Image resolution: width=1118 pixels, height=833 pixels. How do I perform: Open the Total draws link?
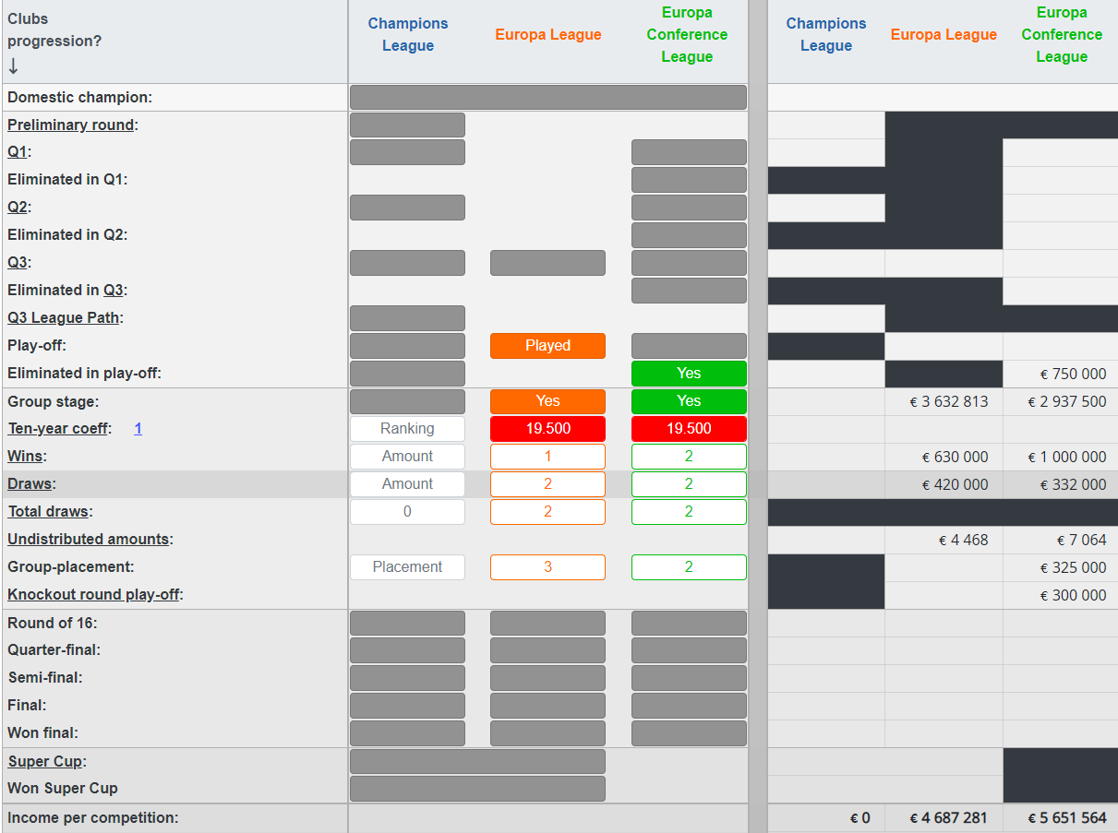(48, 512)
